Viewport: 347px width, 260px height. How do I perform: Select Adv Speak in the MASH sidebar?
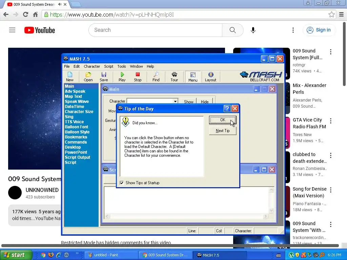[x=75, y=91]
